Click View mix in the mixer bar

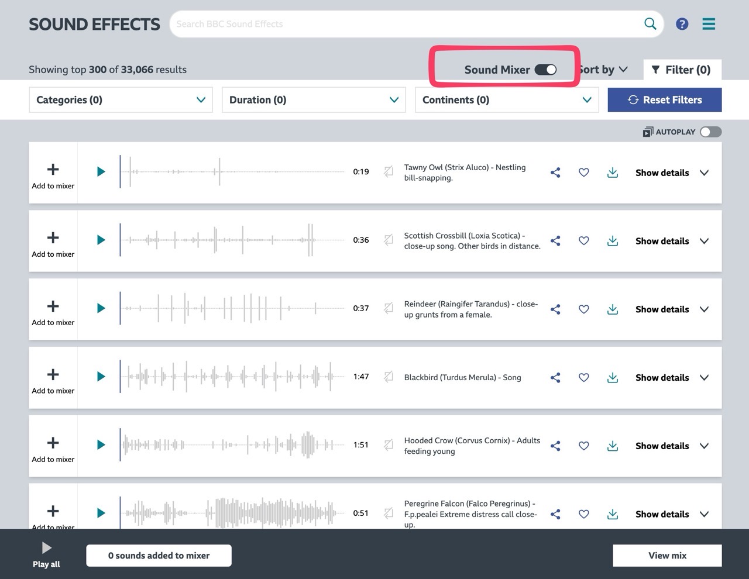click(666, 555)
